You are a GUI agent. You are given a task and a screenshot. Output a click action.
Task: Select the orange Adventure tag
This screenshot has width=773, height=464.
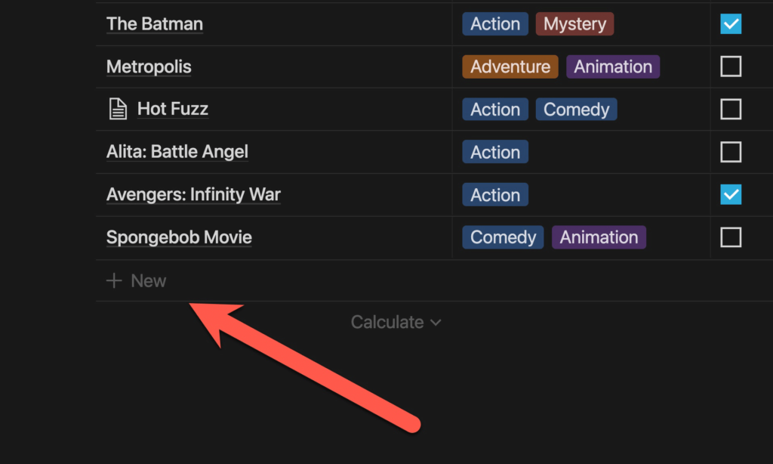coord(510,67)
